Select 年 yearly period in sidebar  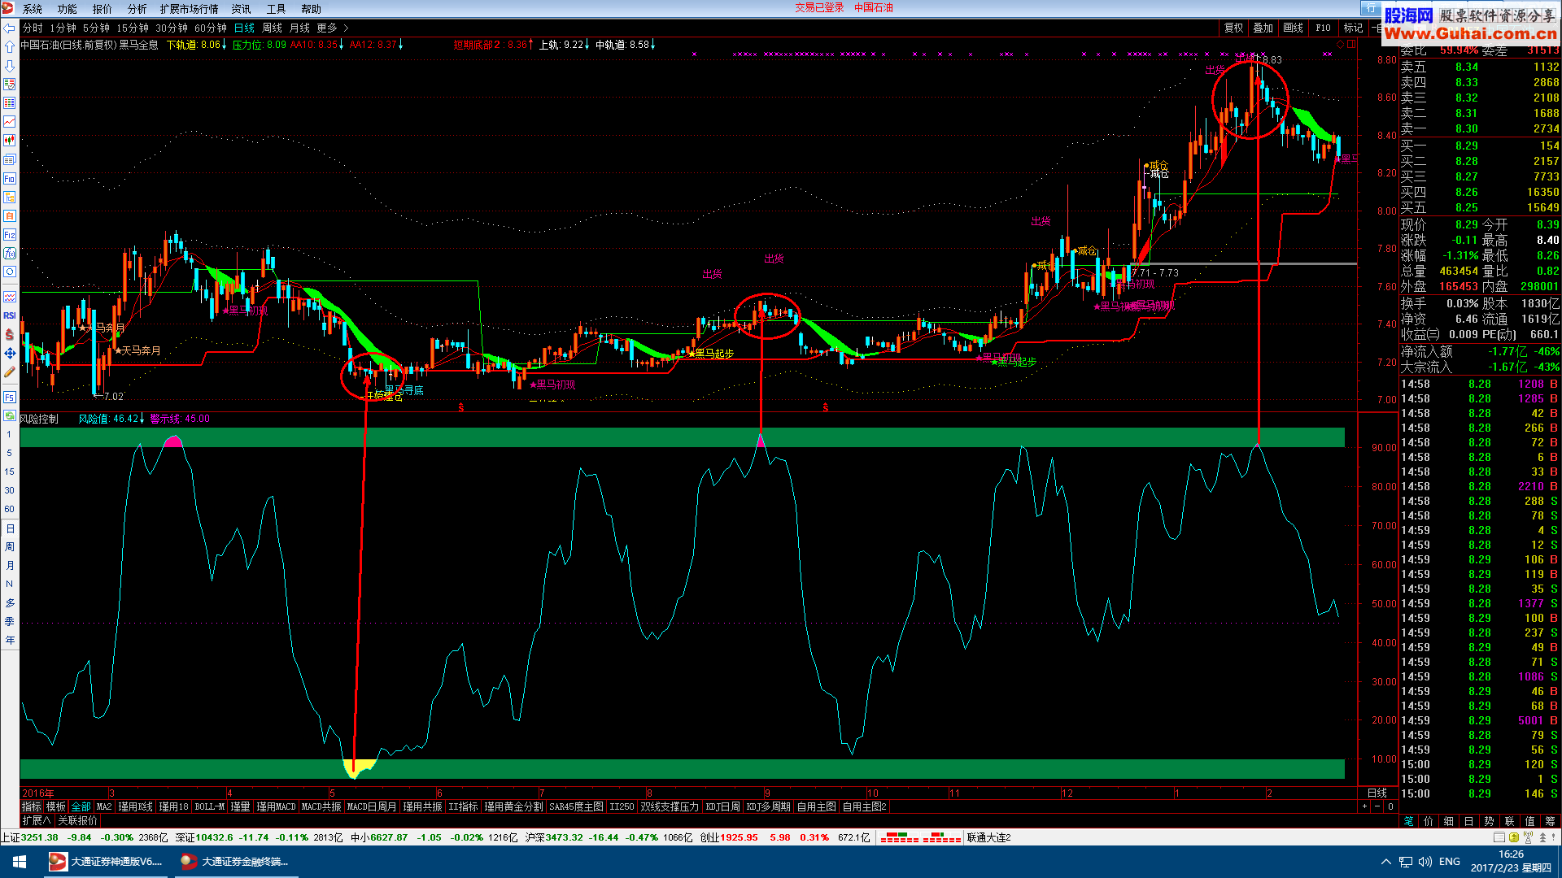pyautogui.click(x=9, y=640)
